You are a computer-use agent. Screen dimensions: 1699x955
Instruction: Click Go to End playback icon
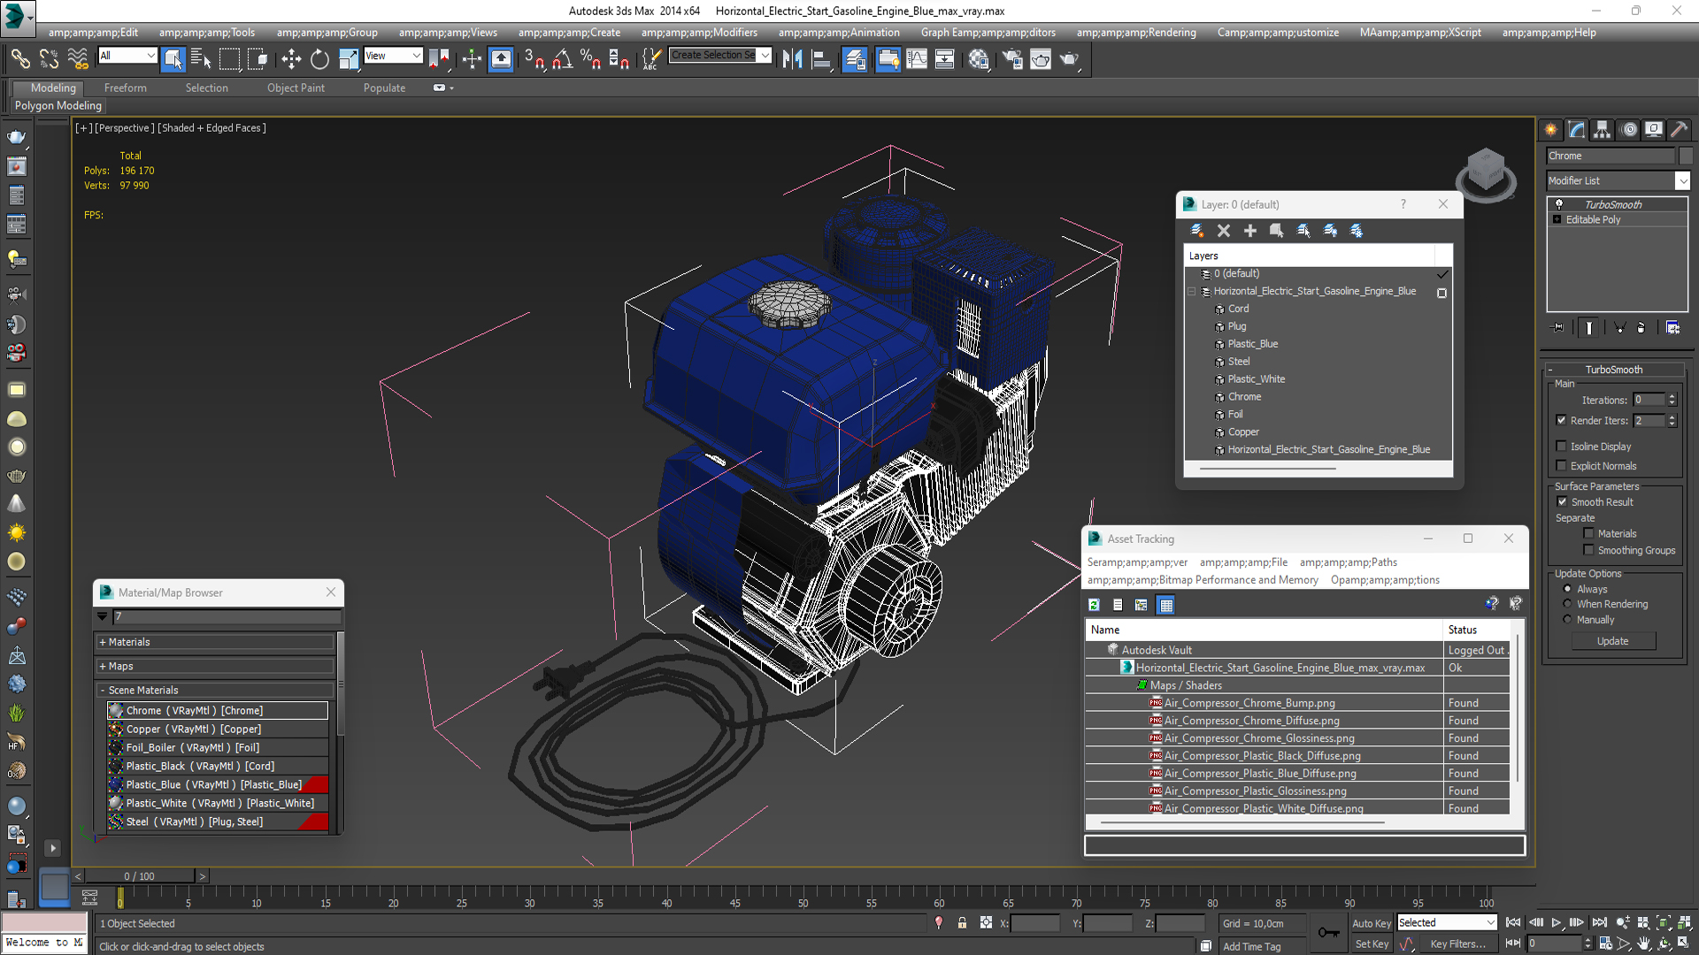point(1599,922)
